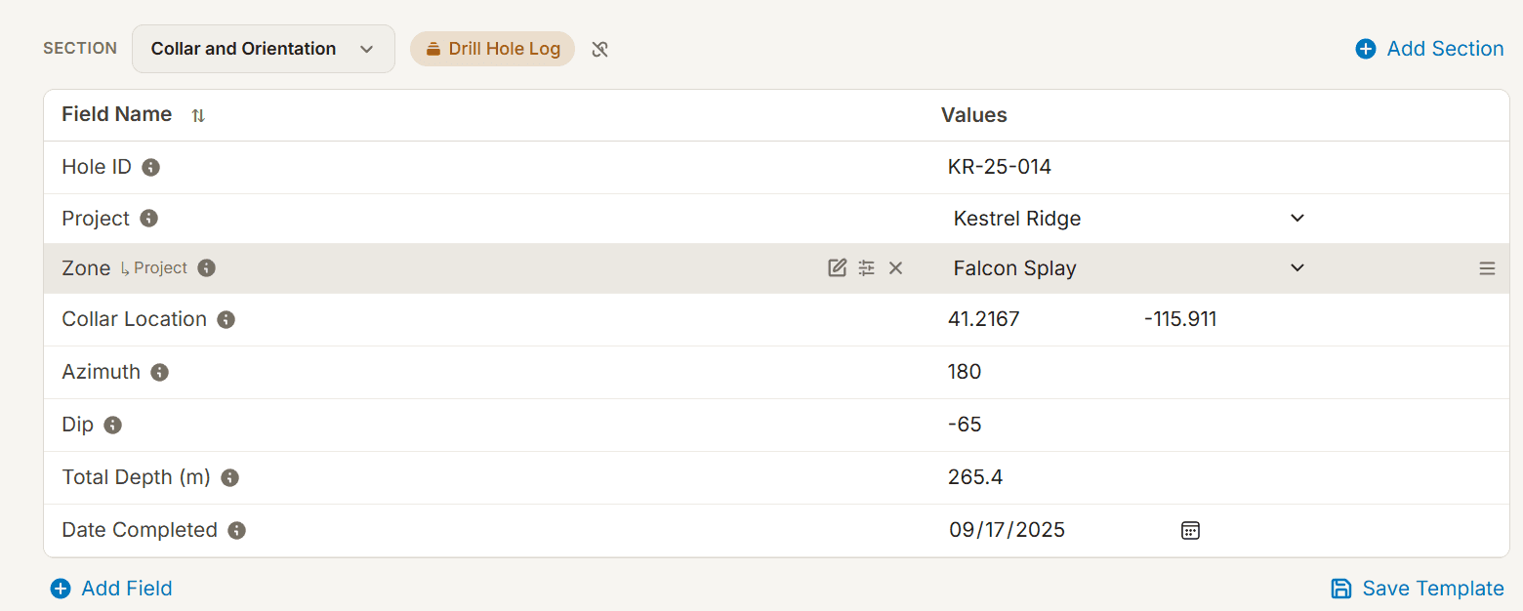Image resolution: width=1523 pixels, height=611 pixels.
Task: Click the Zone row drag handle menu
Action: (x=1487, y=268)
